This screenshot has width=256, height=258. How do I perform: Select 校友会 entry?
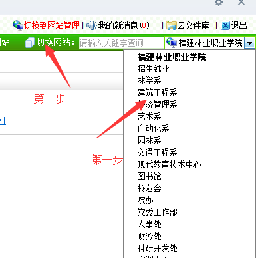[x=150, y=188]
